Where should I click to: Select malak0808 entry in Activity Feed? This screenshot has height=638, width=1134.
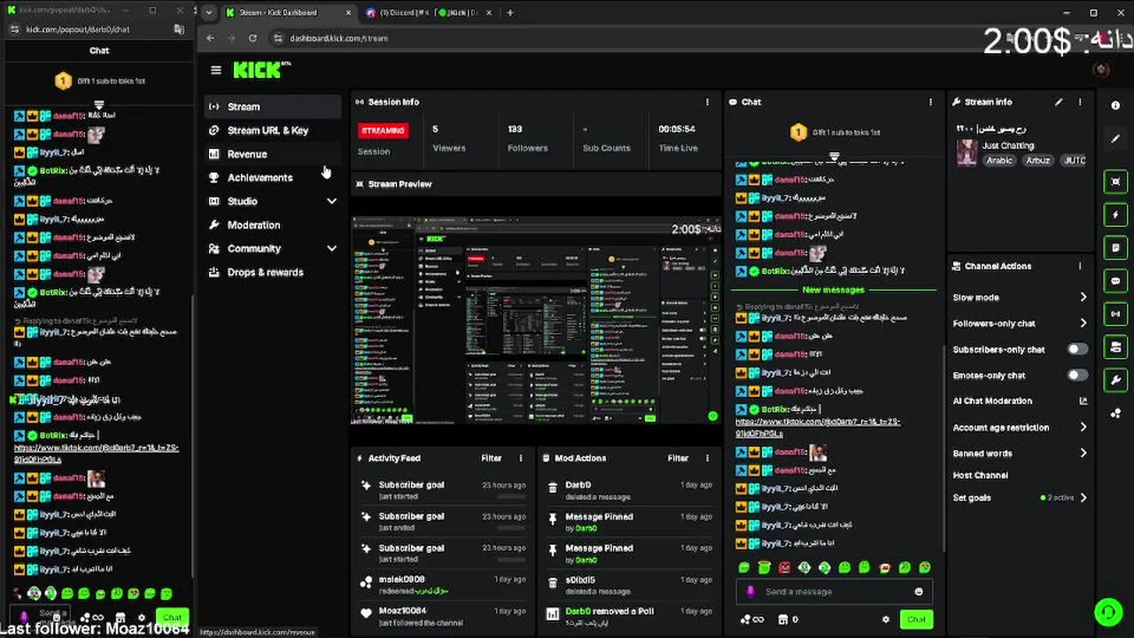tap(443, 585)
